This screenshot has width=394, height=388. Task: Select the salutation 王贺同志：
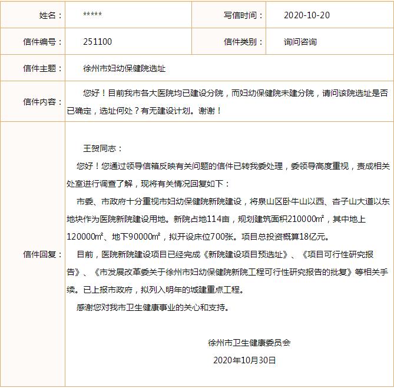(x=102, y=148)
